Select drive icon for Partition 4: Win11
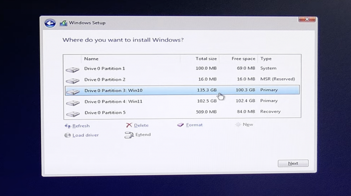The image size is (351, 196). (x=73, y=103)
